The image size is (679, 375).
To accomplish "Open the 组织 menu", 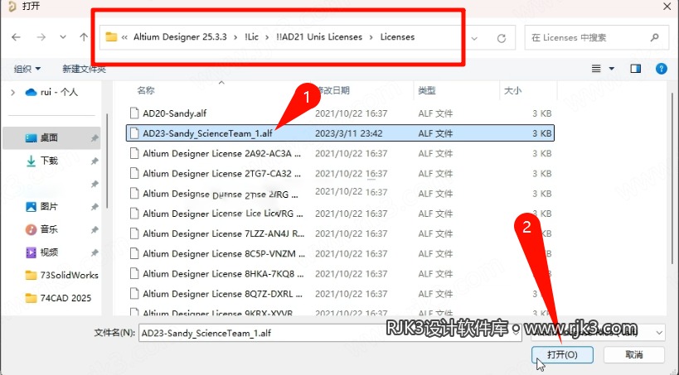I will pos(27,69).
